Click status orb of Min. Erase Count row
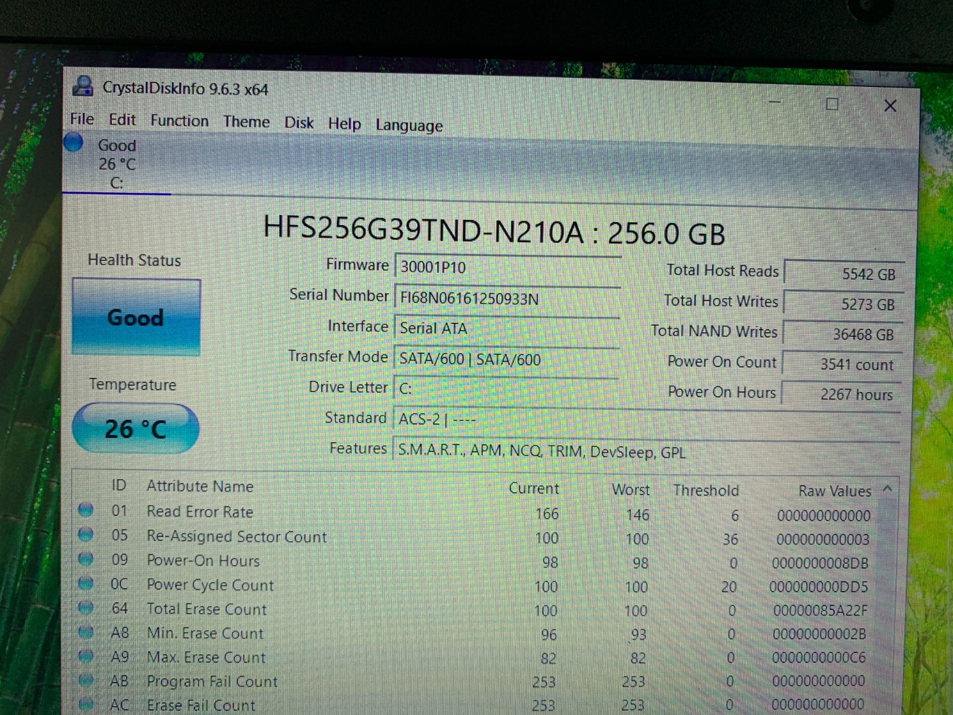The height and width of the screenshot is (715, 953). 86,632
